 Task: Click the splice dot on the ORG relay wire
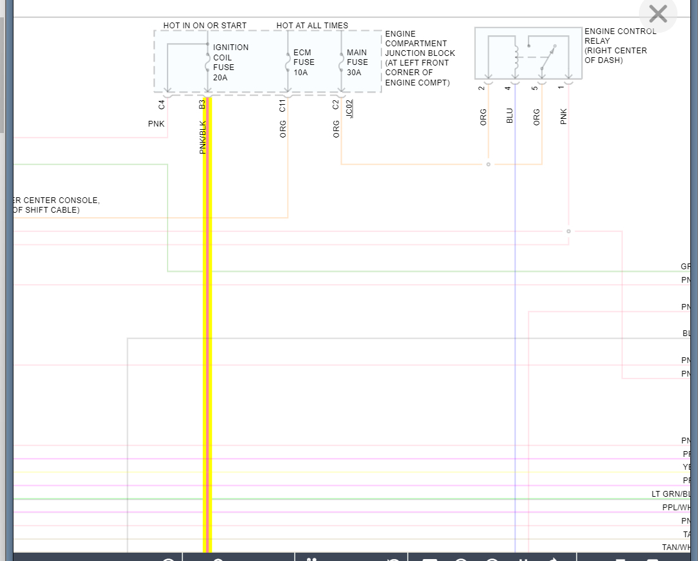pyautogui.click(x=488, y=165)
